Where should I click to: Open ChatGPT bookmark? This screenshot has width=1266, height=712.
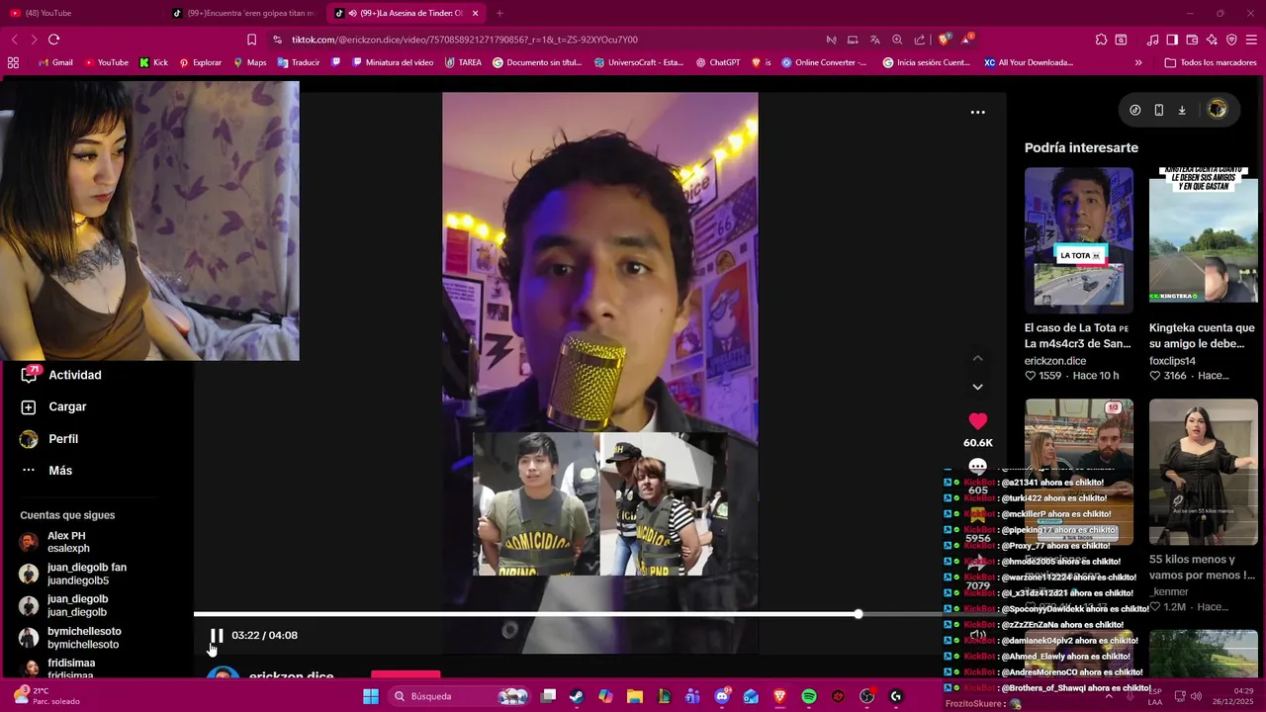[x=718, y=62]
